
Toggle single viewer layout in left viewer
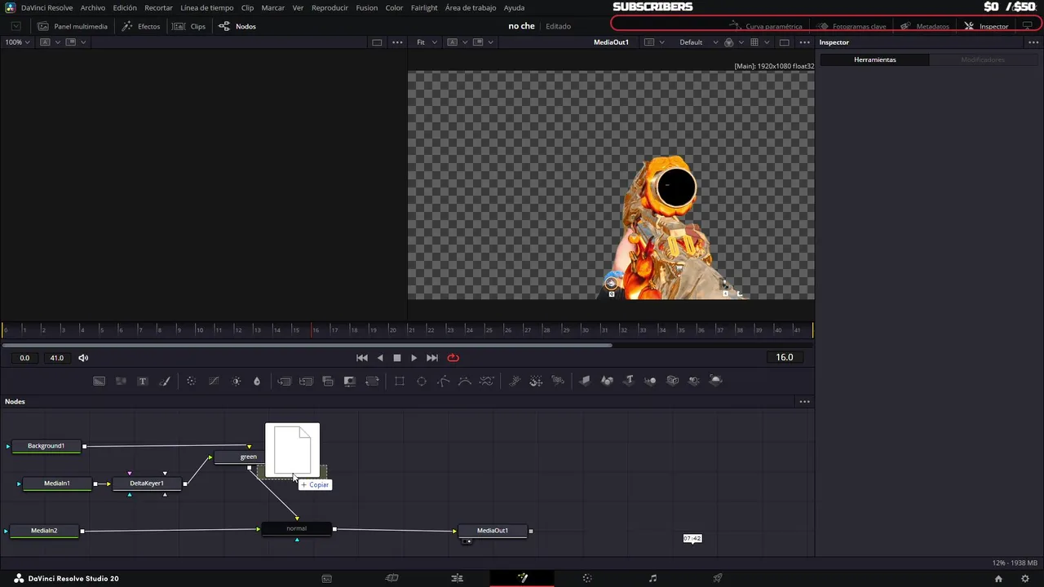pyautogui.click(x=377, y=42)
